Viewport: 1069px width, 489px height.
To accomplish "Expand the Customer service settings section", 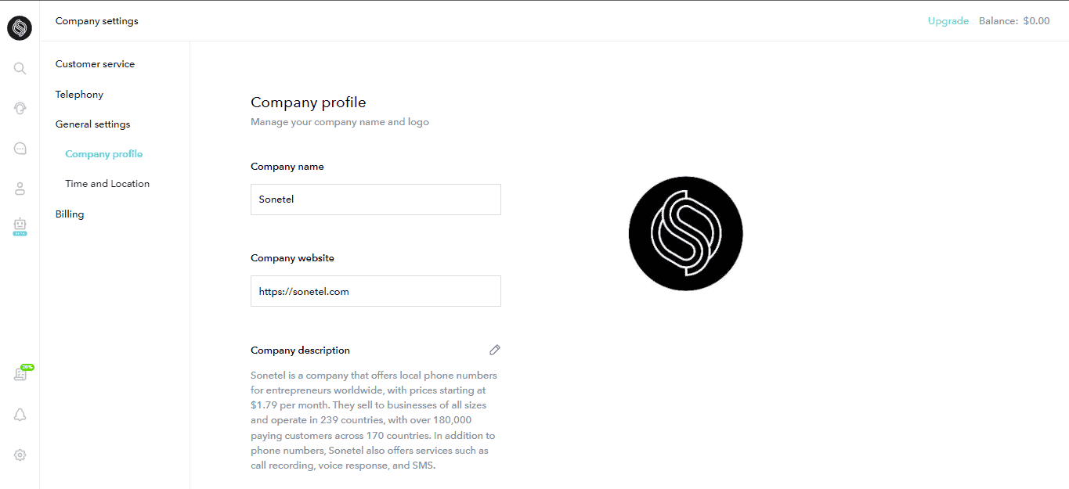I will point(95,64).
